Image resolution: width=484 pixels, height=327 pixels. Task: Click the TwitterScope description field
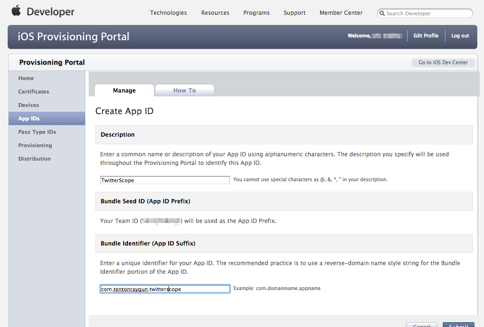(165, 180)
